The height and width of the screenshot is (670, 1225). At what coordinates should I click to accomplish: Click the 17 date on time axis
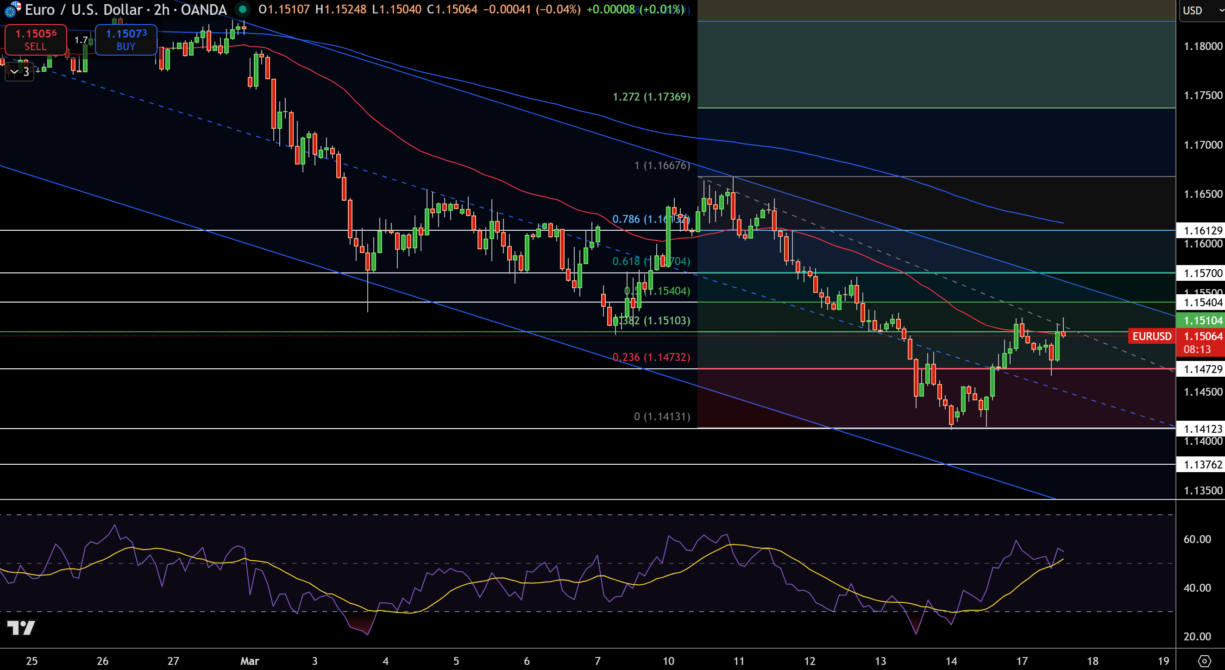(1022, 661)
